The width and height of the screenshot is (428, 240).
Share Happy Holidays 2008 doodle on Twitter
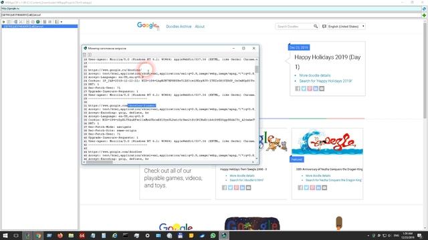click(230, 188)
